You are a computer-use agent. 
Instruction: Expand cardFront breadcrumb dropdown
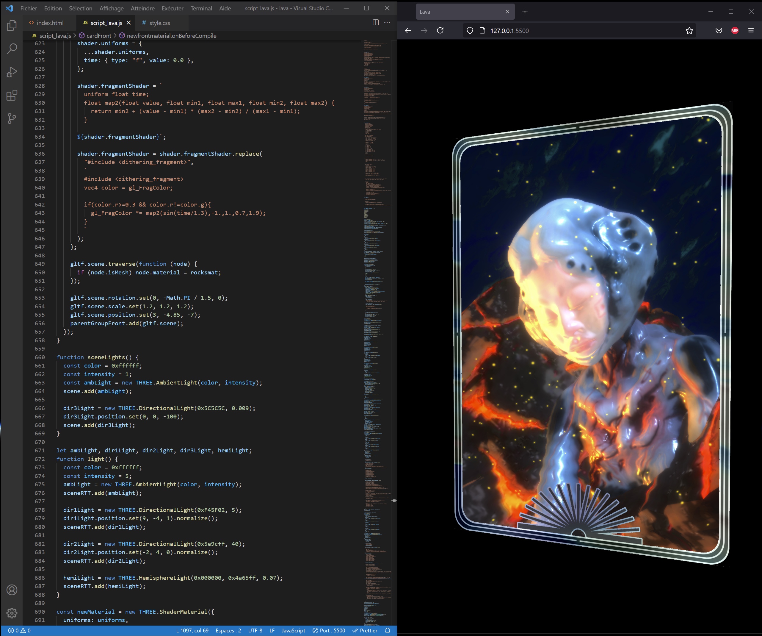click(x=98, y=36)
